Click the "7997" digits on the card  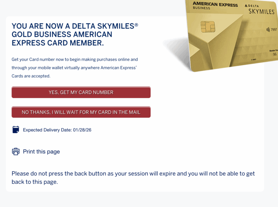[x=274, y=30]
